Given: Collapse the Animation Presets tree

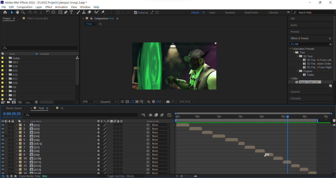Looking at the screenshot, I should pyautogui.click(x=290, y=49).
